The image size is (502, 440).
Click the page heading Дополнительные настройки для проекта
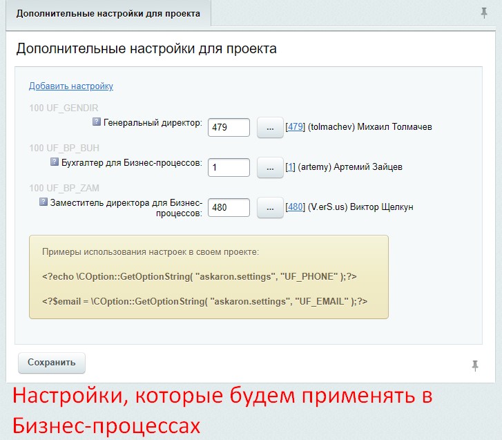(146, 48)
